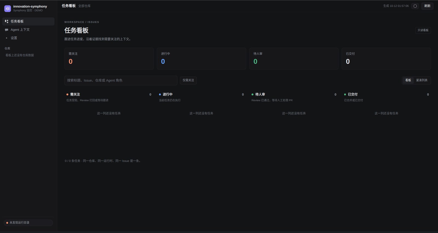Click the 待人审 summary card
This screenshot has width=438, height=233.
pos(294,59)
